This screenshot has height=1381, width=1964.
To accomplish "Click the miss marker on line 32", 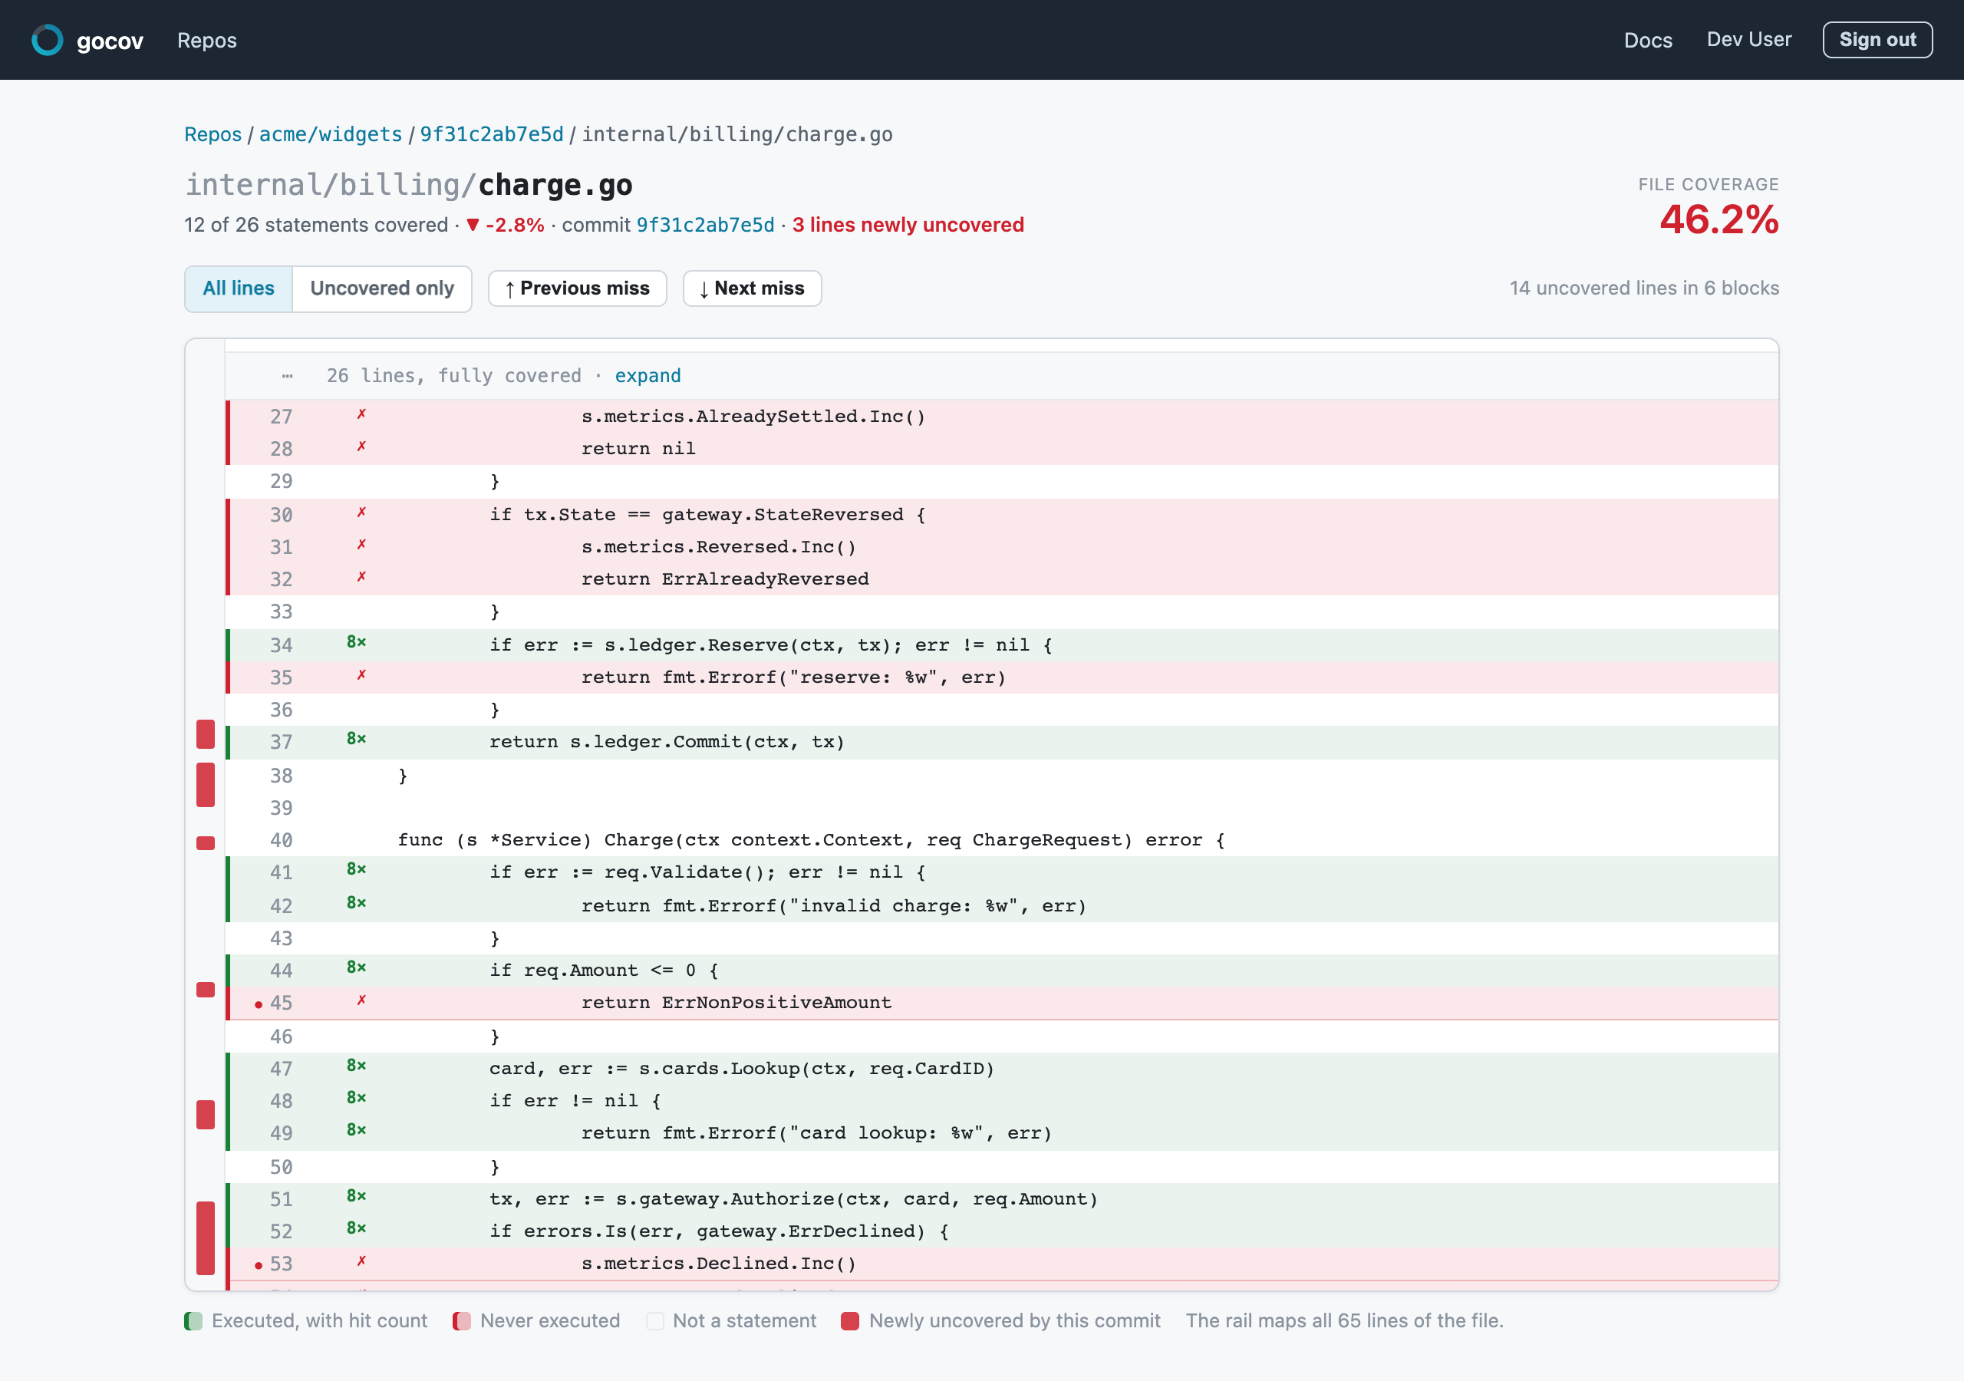I will [x=361, y=578].
